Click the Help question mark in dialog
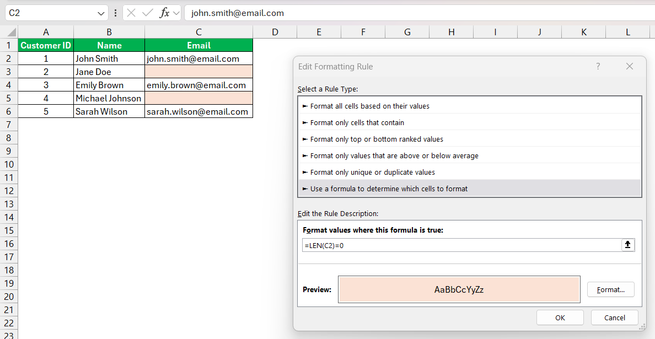The width and height of the screenshot is (655, 339). click(598, 66)
